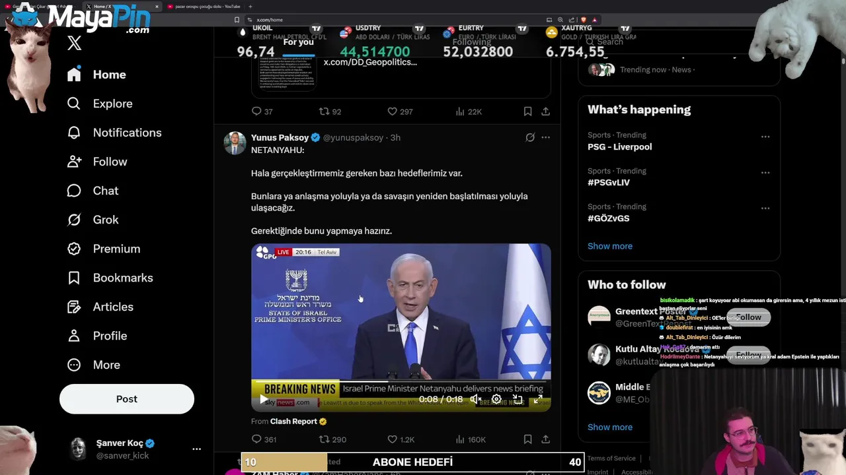Open the Explore page
The width and height of the screenshot is (846, 475).
point(100,104)
